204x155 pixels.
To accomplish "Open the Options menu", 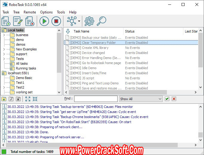I will click(x=46, y=12).
